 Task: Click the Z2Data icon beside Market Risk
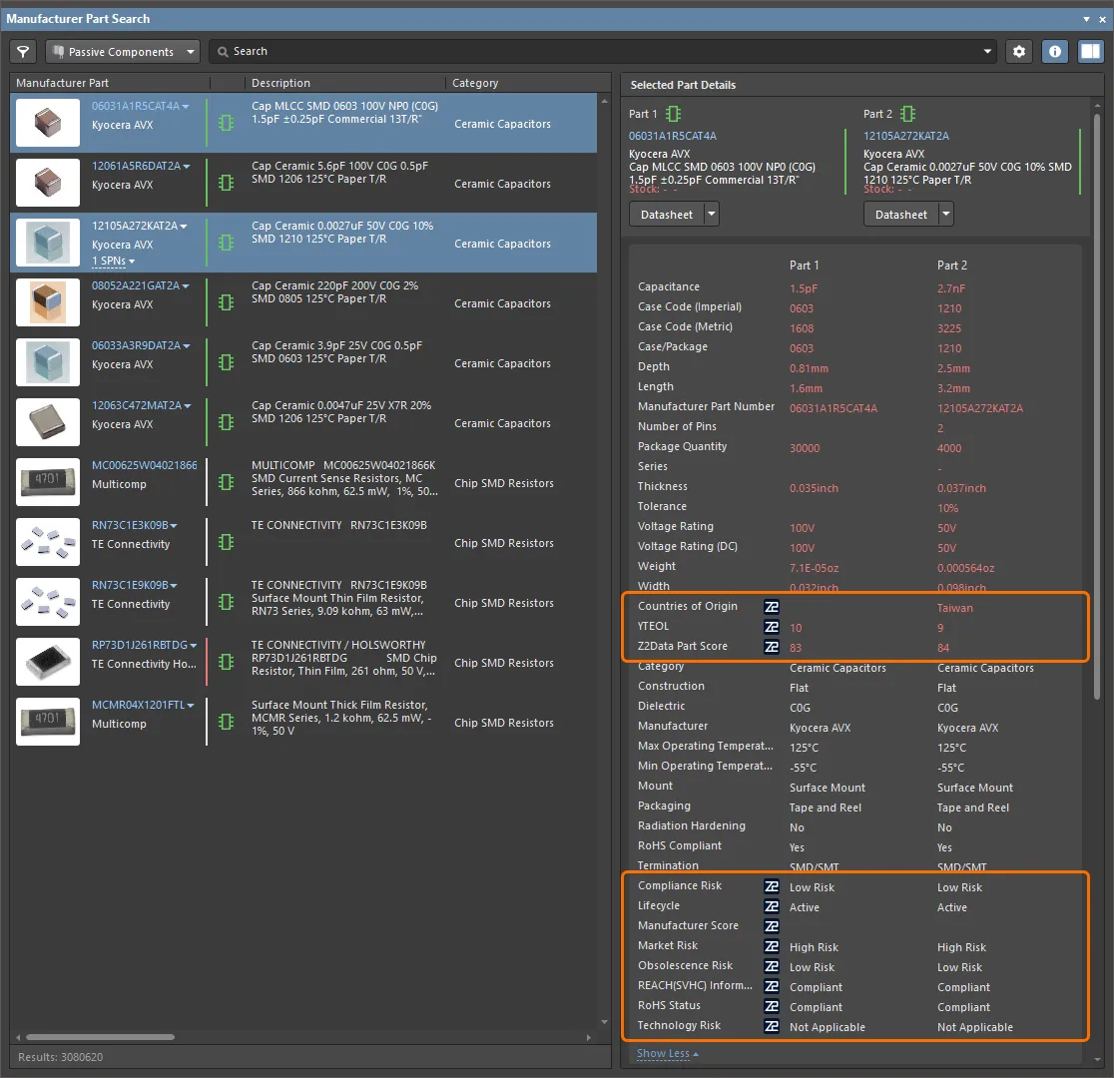point(771,946)
